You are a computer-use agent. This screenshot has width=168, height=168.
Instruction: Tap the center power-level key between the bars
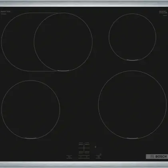84,157
